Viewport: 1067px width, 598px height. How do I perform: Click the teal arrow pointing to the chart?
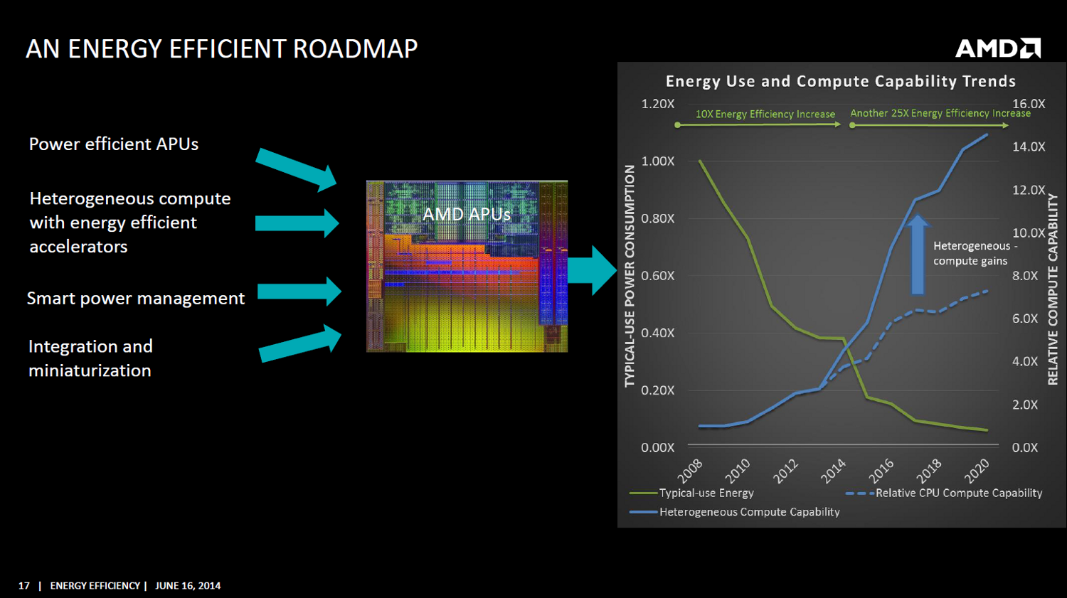tap(592, 271)
